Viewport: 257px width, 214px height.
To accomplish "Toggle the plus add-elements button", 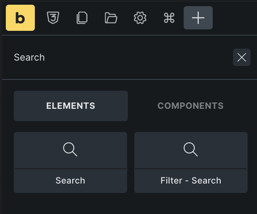I will point(198,18).
